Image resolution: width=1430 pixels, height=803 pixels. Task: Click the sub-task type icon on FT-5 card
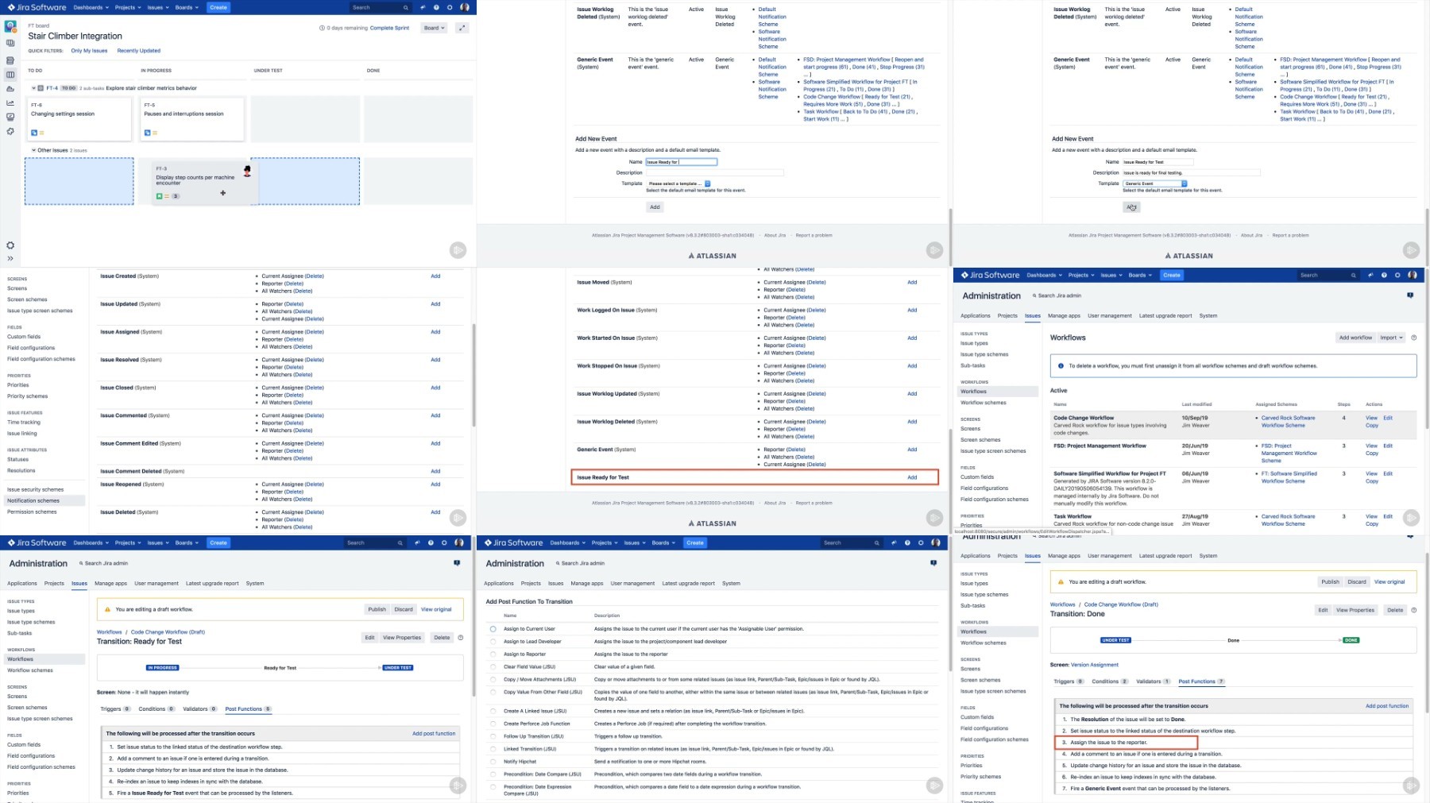click(147, 133)
